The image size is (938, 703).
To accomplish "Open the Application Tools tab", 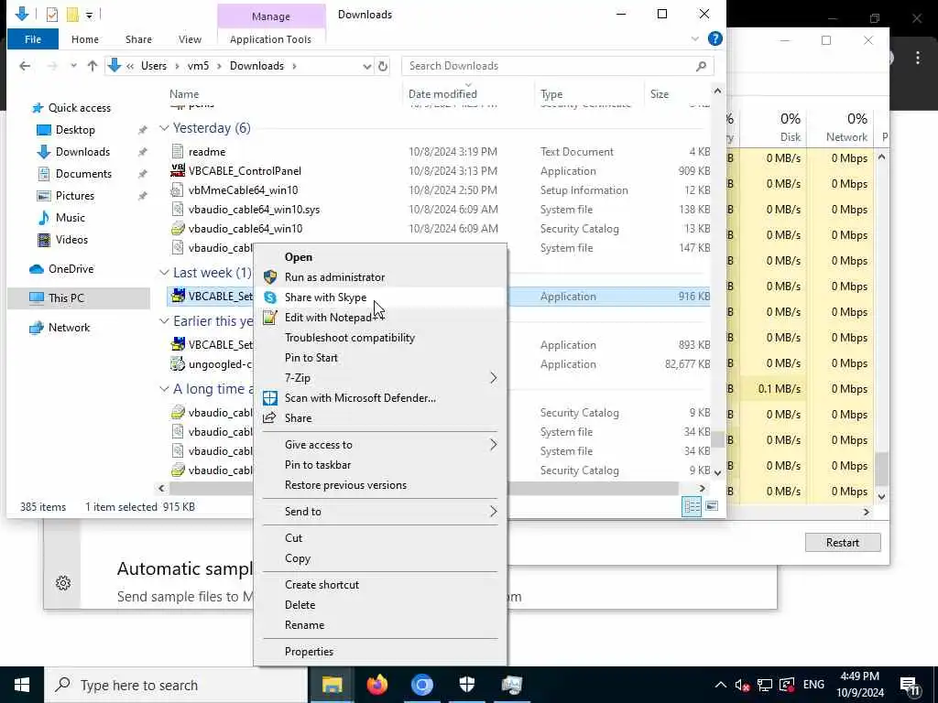I will (270, 39).
